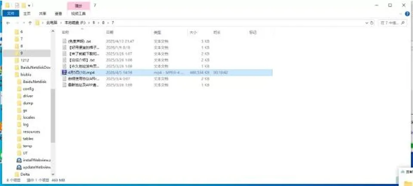Screen dimensions: 413x186
Task: Click 此电脑 in the breadcrumb path
Action: click(52, 23)
